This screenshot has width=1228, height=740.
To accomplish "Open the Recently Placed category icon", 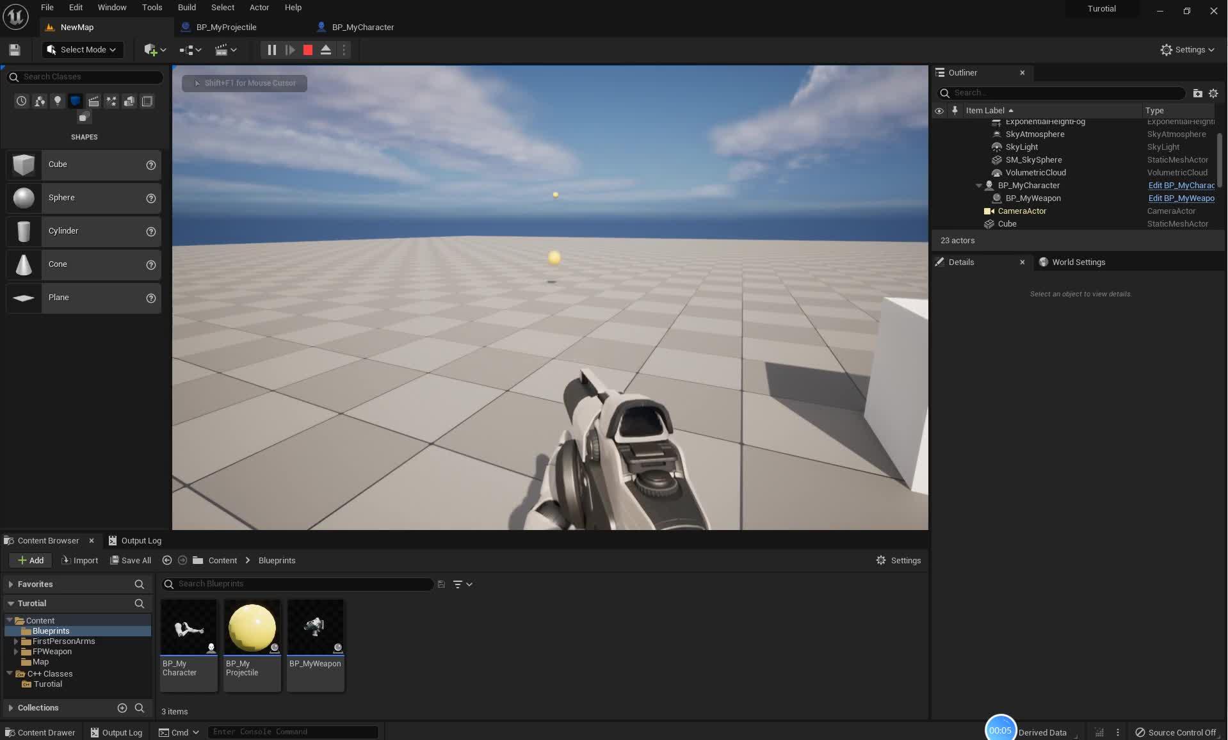I will tap(21, 101).
